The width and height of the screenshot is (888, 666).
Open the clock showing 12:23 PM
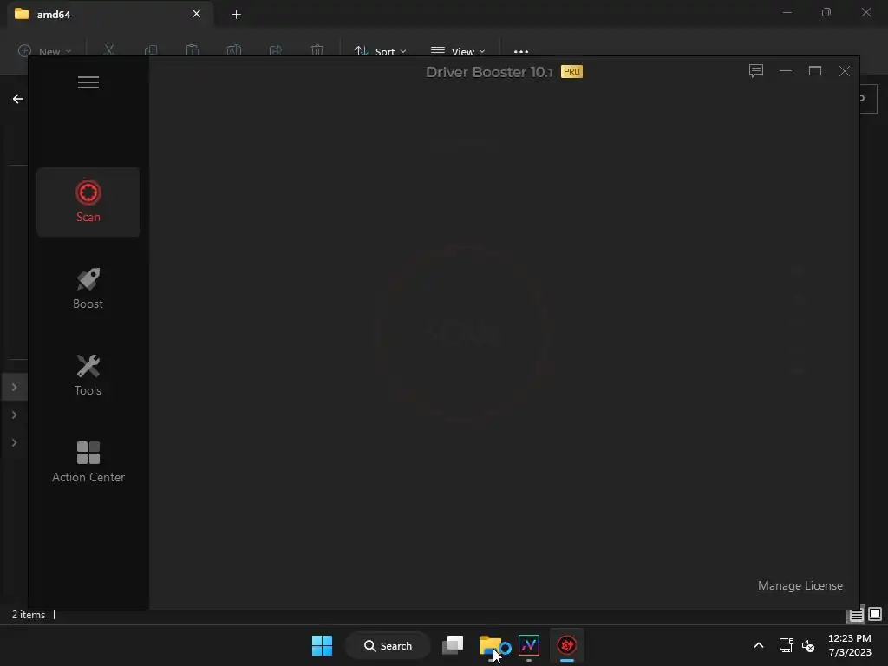[850, 645]
